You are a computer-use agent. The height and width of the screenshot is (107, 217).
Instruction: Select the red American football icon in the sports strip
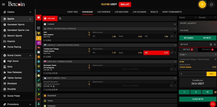click(x=39, y=48)
